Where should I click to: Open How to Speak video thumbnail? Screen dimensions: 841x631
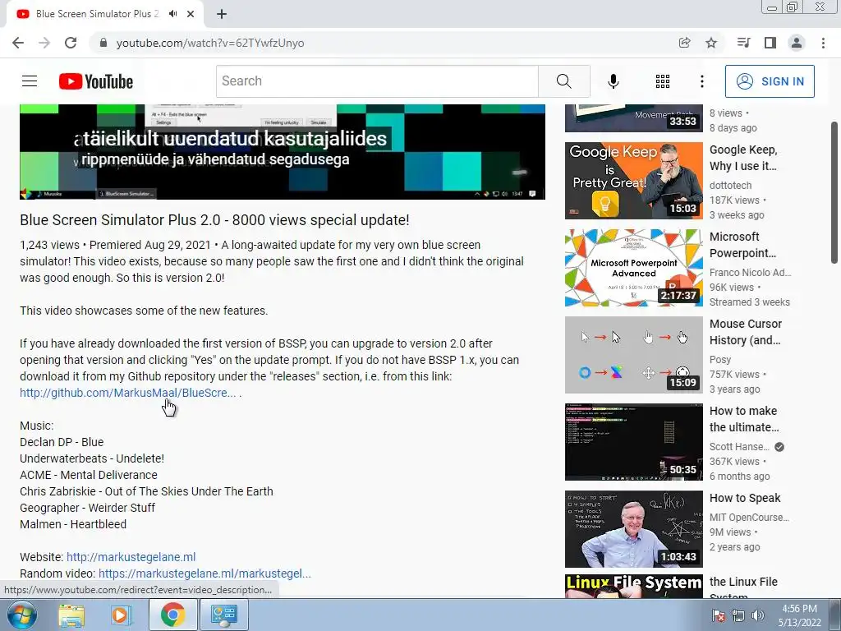[633, 529]
